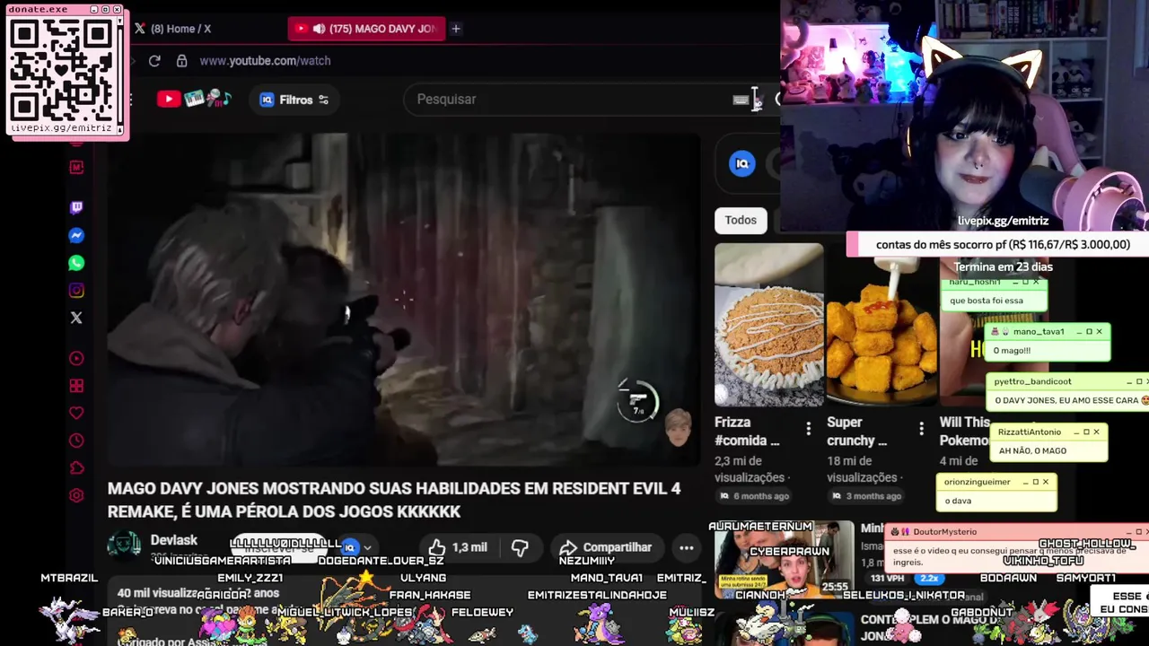Click the site padlock icon
Viewport: 1149px width, 646px height.
181,61
